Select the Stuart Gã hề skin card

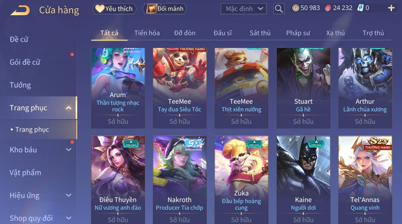(303, 88)
